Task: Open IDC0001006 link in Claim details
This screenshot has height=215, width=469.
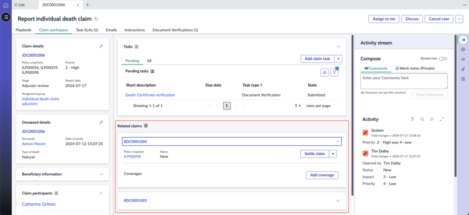Action: coord(33,55)
